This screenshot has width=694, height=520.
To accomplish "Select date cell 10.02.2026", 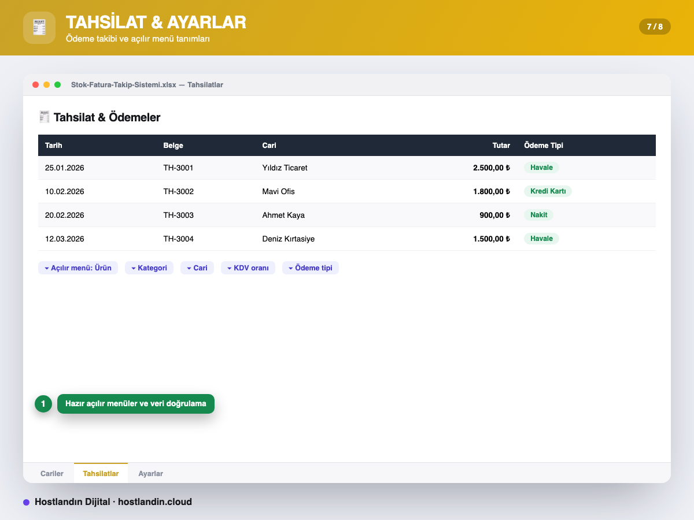I will tap(65, 191).
